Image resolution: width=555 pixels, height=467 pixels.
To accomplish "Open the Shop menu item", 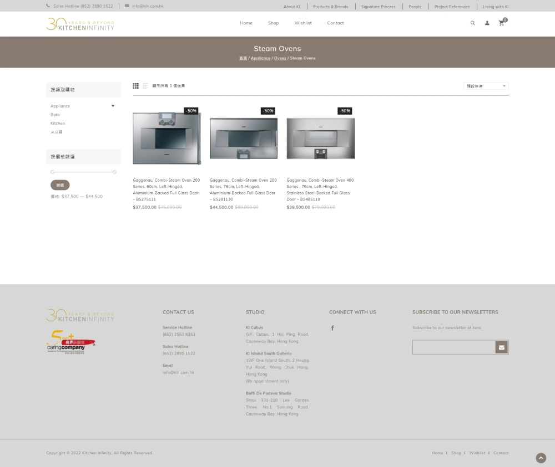I will click(x=273, y=23).
